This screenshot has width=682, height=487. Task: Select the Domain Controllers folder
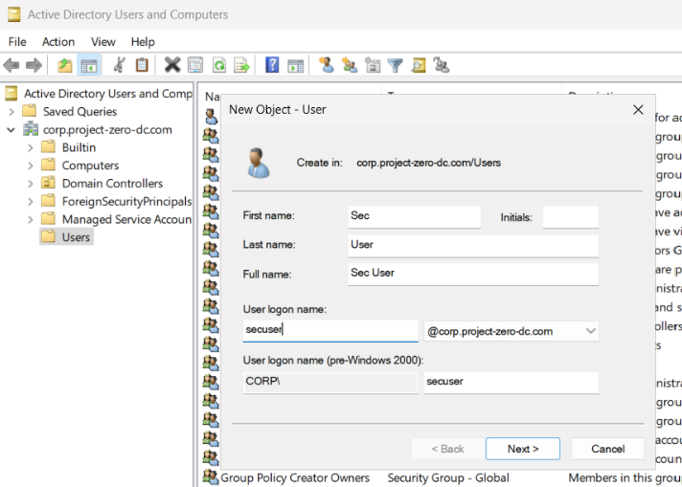click(112, 184)
